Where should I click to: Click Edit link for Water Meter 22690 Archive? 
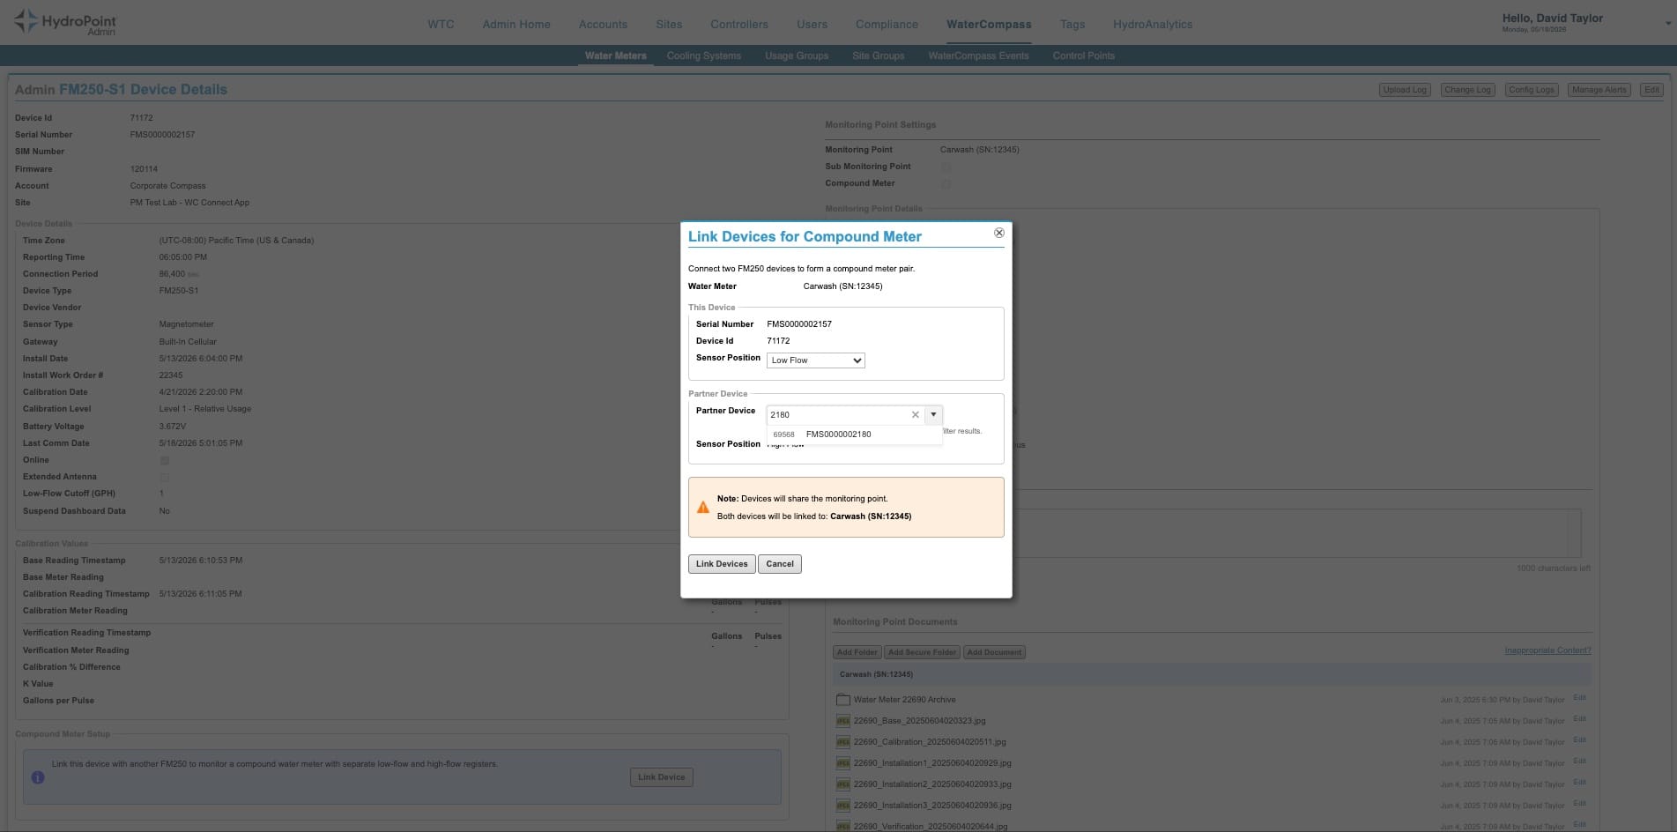[x=1579, y=698]
